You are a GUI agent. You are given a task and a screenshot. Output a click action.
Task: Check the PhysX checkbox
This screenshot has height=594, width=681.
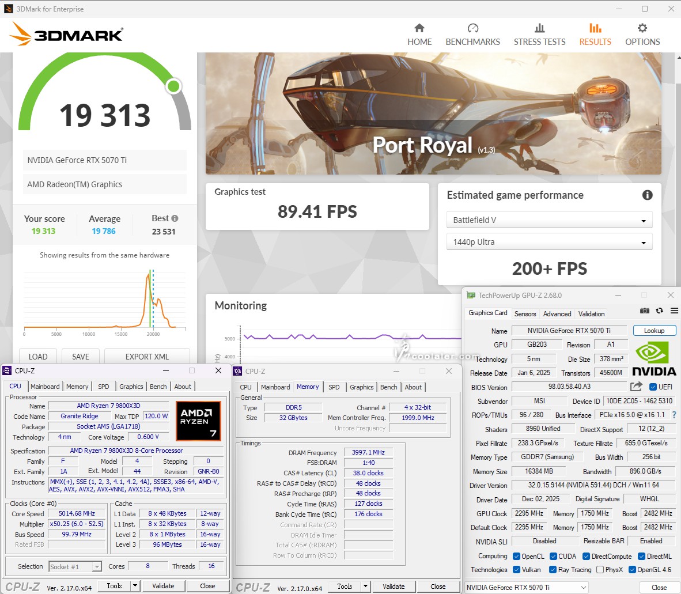tap(600, 570)
